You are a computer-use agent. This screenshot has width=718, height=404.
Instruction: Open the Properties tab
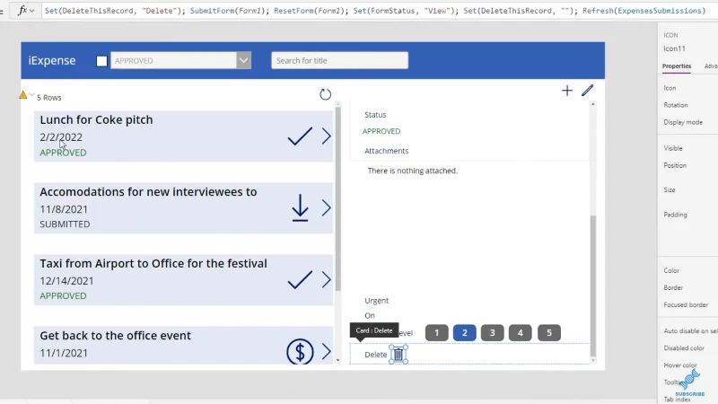point(677,66)
